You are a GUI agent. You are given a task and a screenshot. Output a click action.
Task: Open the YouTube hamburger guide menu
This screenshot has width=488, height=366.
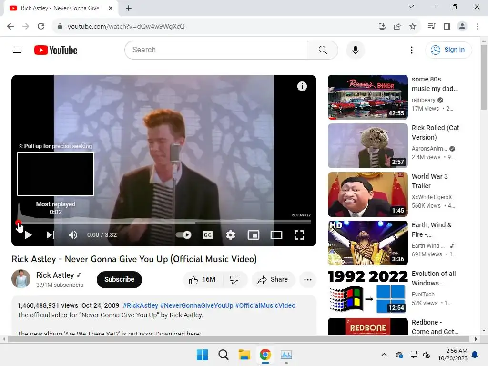tap(17, 50)
